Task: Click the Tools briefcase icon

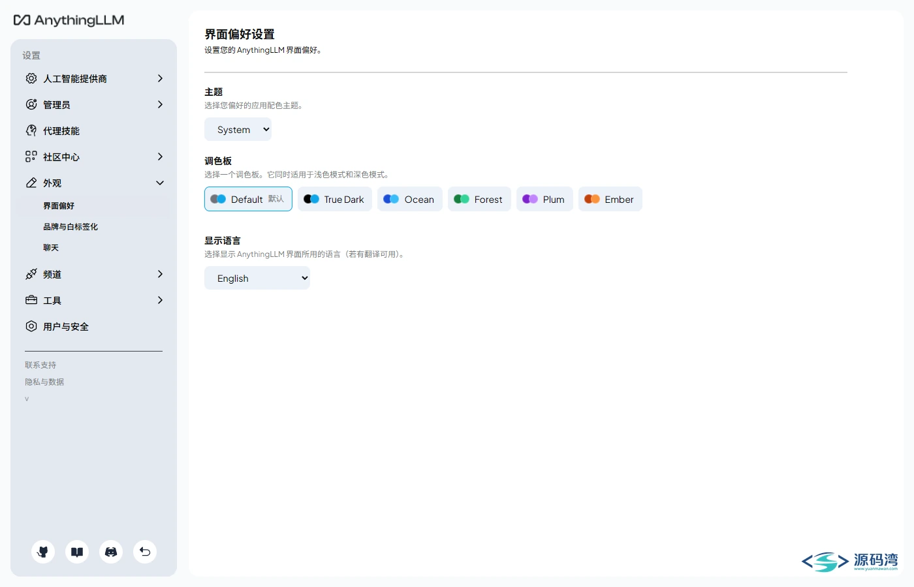Action: 31,300
